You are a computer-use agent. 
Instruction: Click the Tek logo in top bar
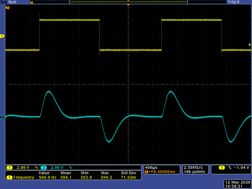(4, 2)
